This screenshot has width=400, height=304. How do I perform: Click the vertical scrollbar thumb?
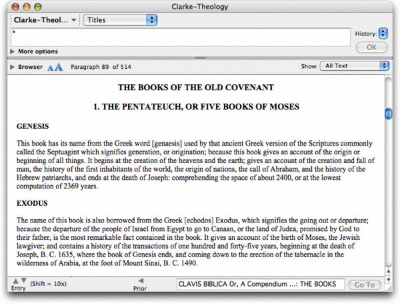388,114
